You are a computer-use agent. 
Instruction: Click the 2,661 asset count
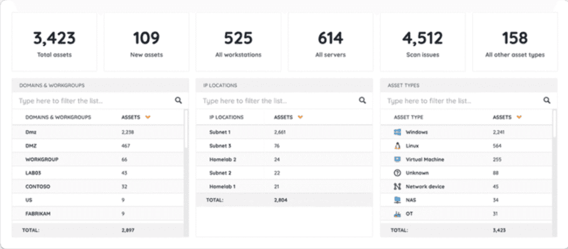(280, 132)
